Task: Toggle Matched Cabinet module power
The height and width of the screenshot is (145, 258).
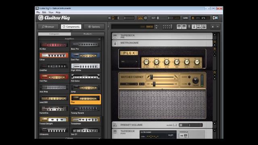Action: click(x=214, y=72)
